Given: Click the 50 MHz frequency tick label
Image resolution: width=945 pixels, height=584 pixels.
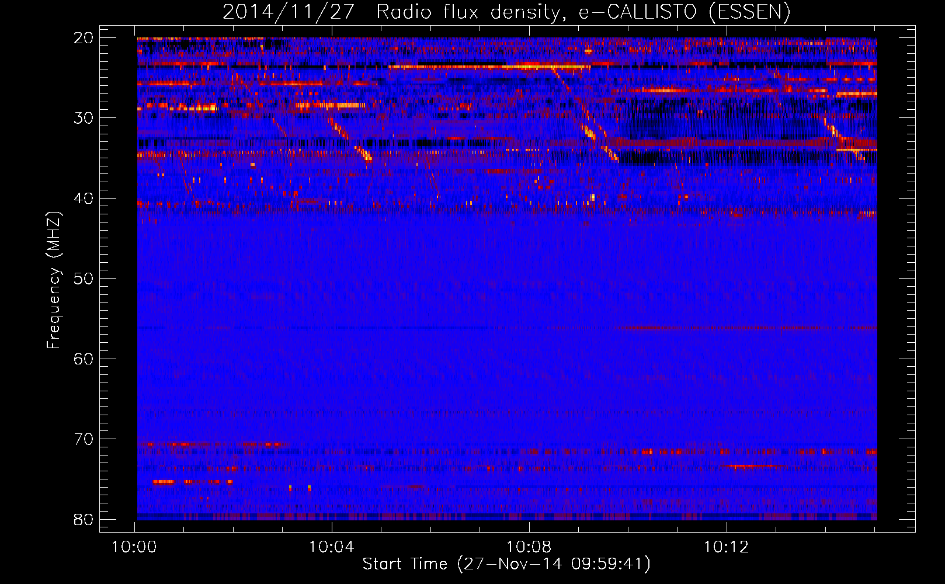Looking at the screenshot, I should pyautogui.click(x=84, y=279).
